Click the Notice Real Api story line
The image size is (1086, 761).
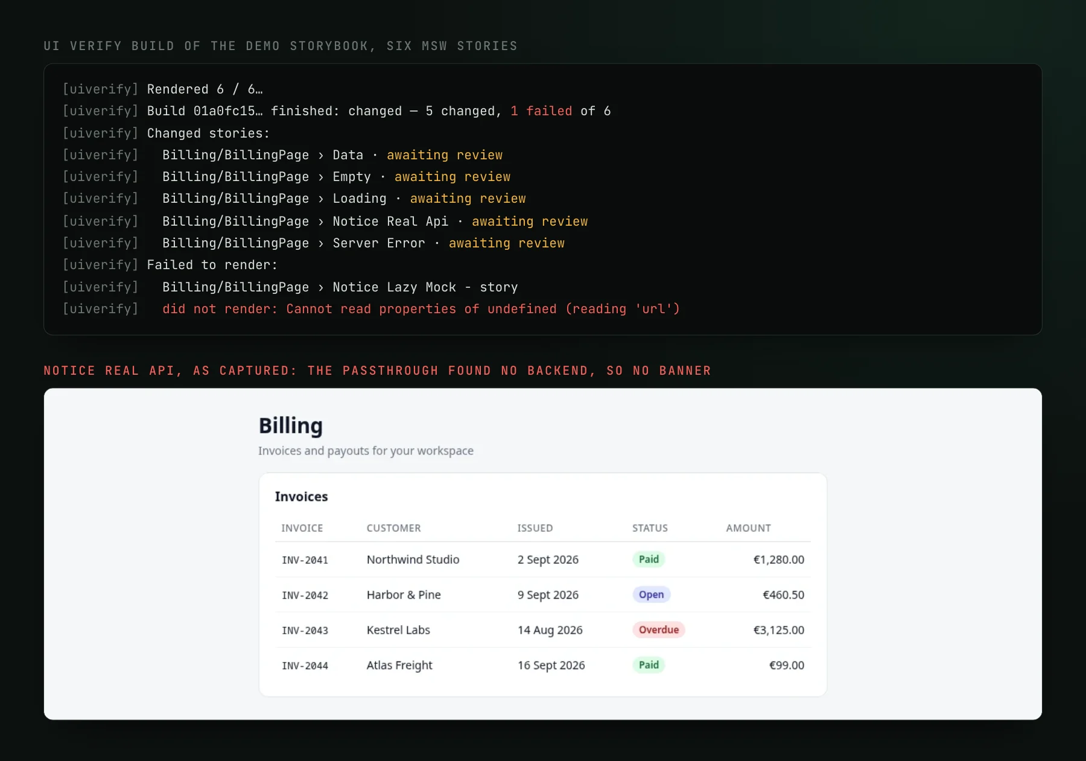coord(325,221)
